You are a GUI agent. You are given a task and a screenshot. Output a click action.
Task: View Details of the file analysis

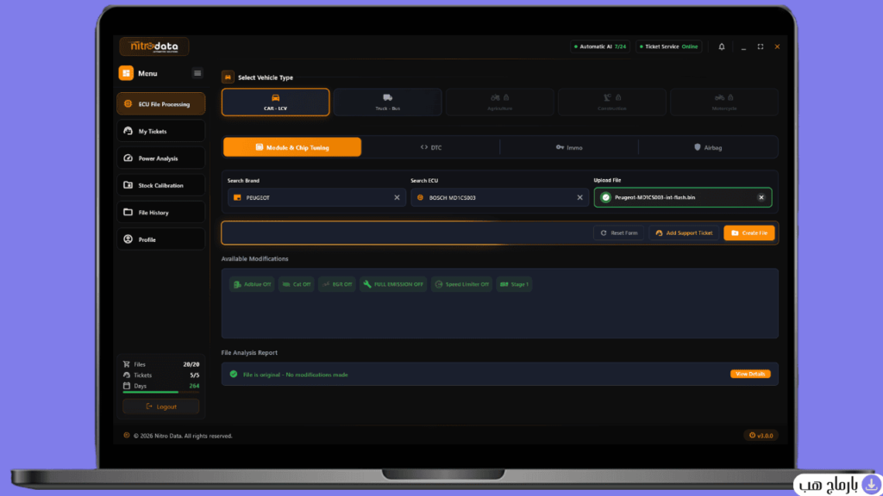click(x=750, y=374)
